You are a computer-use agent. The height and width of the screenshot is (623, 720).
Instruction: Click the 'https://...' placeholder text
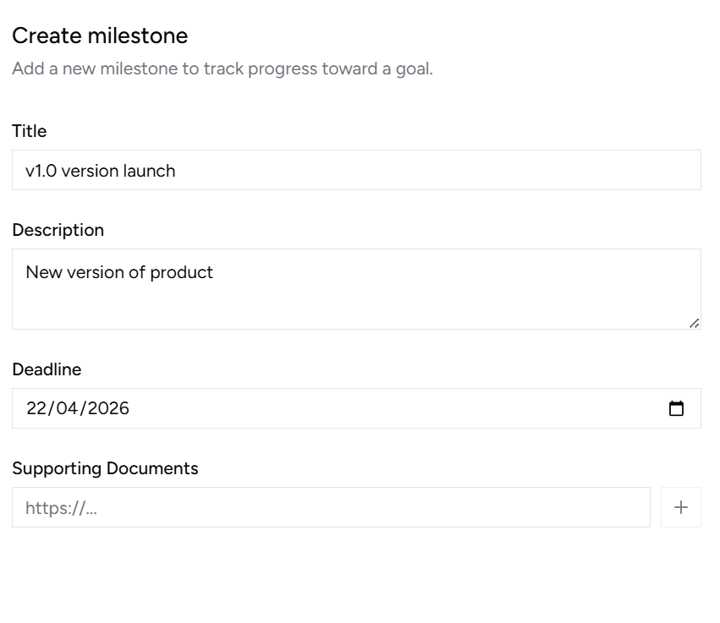(60, 508)
